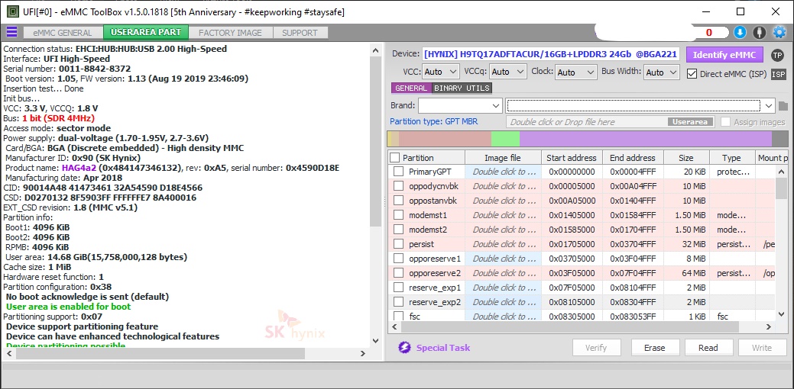
Task: Click the Type column header
Action: click(x=732, y=158)
